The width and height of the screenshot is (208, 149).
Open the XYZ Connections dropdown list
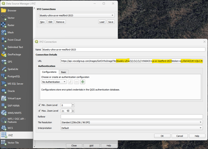(77, 15)
